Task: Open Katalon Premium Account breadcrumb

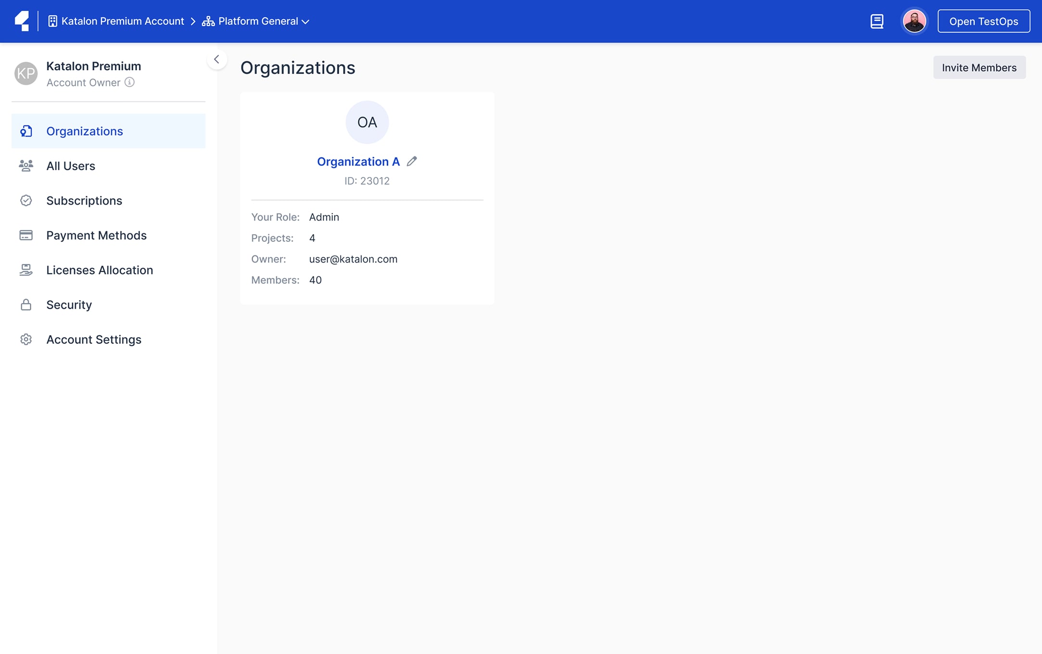Action: coord(116,21)
